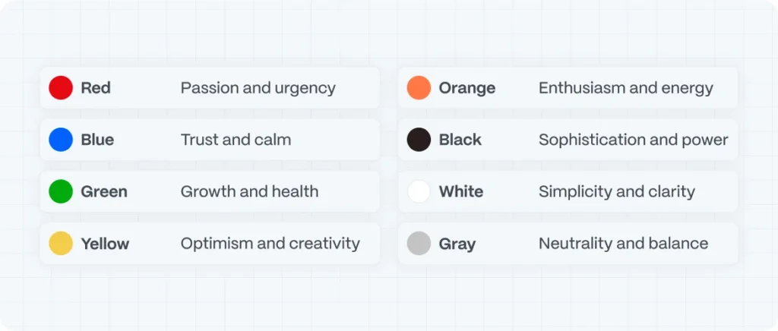Pick the green color circle
This screenshot has width=778, height=331.
tap(61, 192)
